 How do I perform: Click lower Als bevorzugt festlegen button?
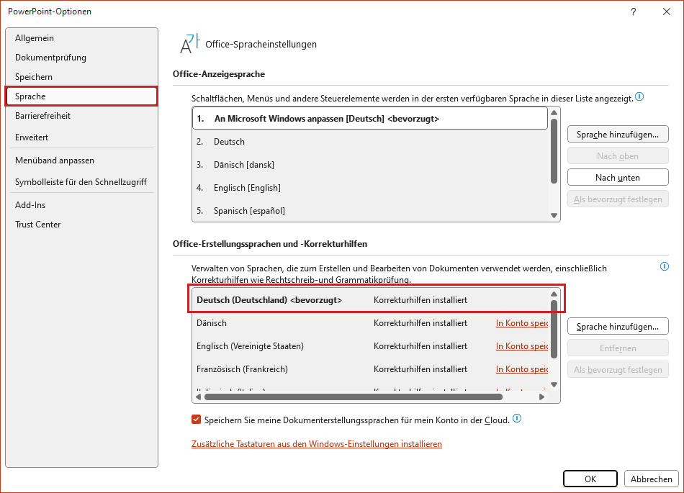click(x=618, y=370)
